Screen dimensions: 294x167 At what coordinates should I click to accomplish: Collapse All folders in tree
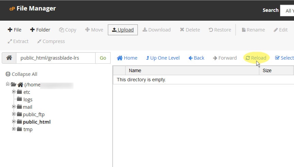click(21, 74)
